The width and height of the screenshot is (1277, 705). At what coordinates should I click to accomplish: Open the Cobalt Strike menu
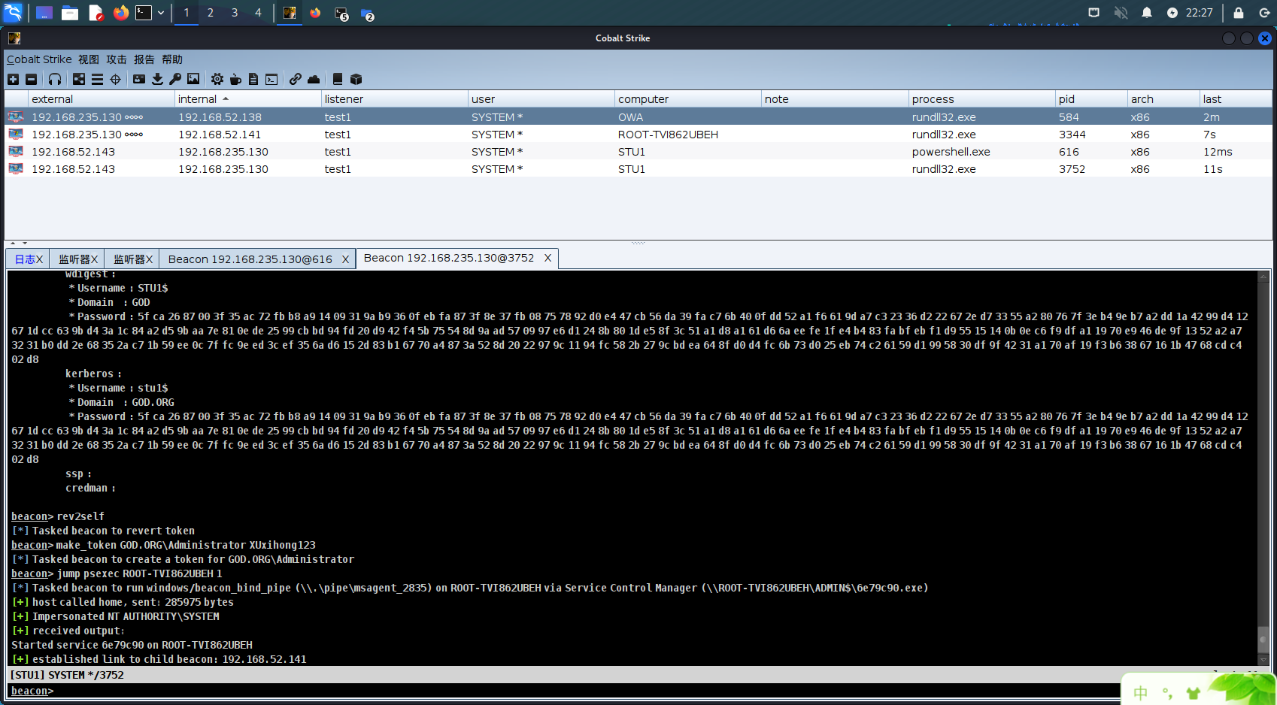click(x=39, y=59)
